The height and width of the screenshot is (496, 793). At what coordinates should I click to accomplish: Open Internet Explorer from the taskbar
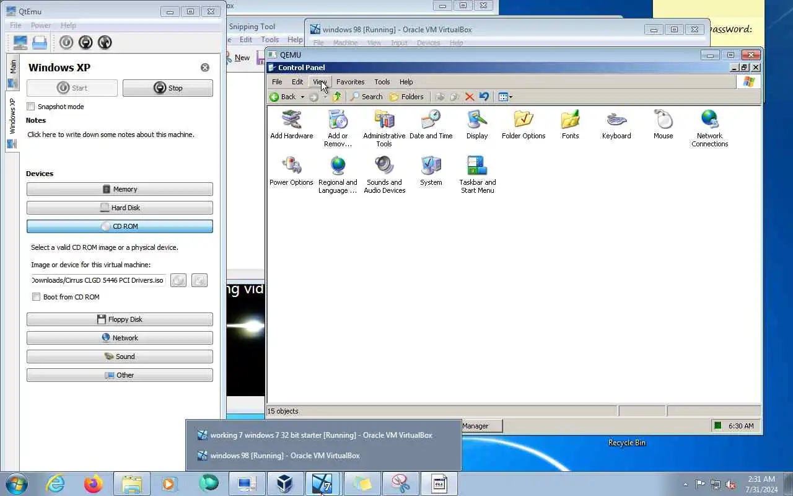tap(56, 484)
